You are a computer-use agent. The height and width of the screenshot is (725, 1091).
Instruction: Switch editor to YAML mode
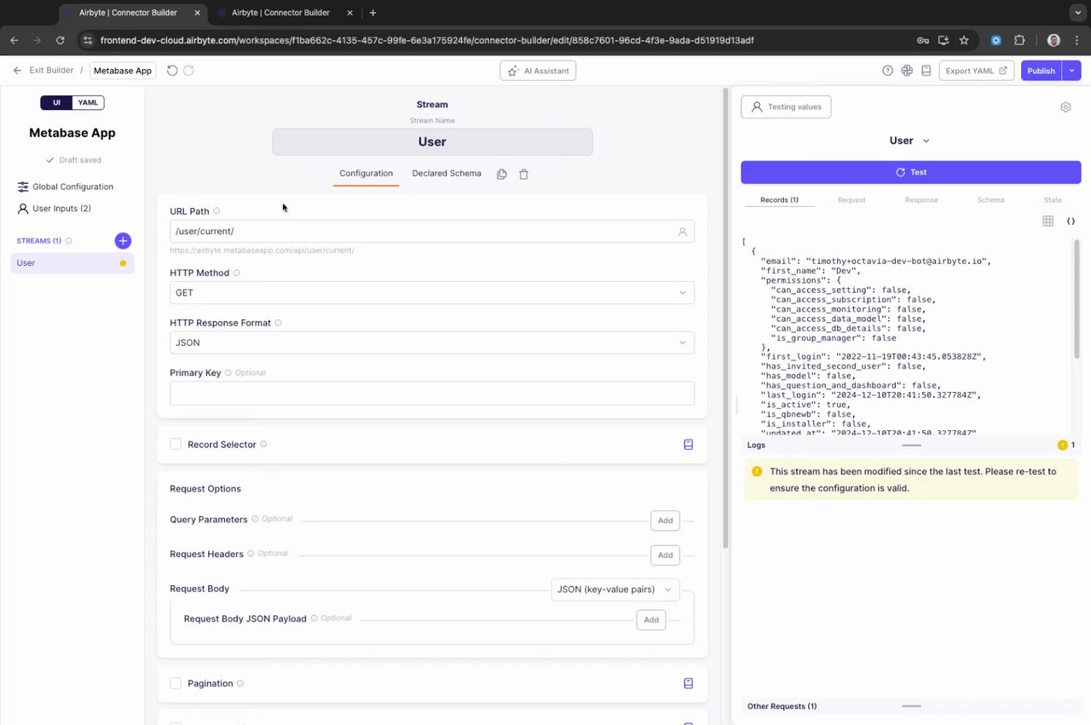point(88,103)
